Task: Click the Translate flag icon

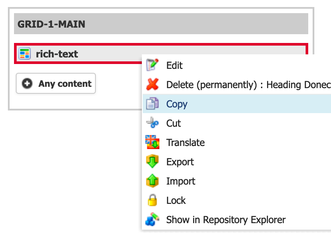Action: point(152,142)
